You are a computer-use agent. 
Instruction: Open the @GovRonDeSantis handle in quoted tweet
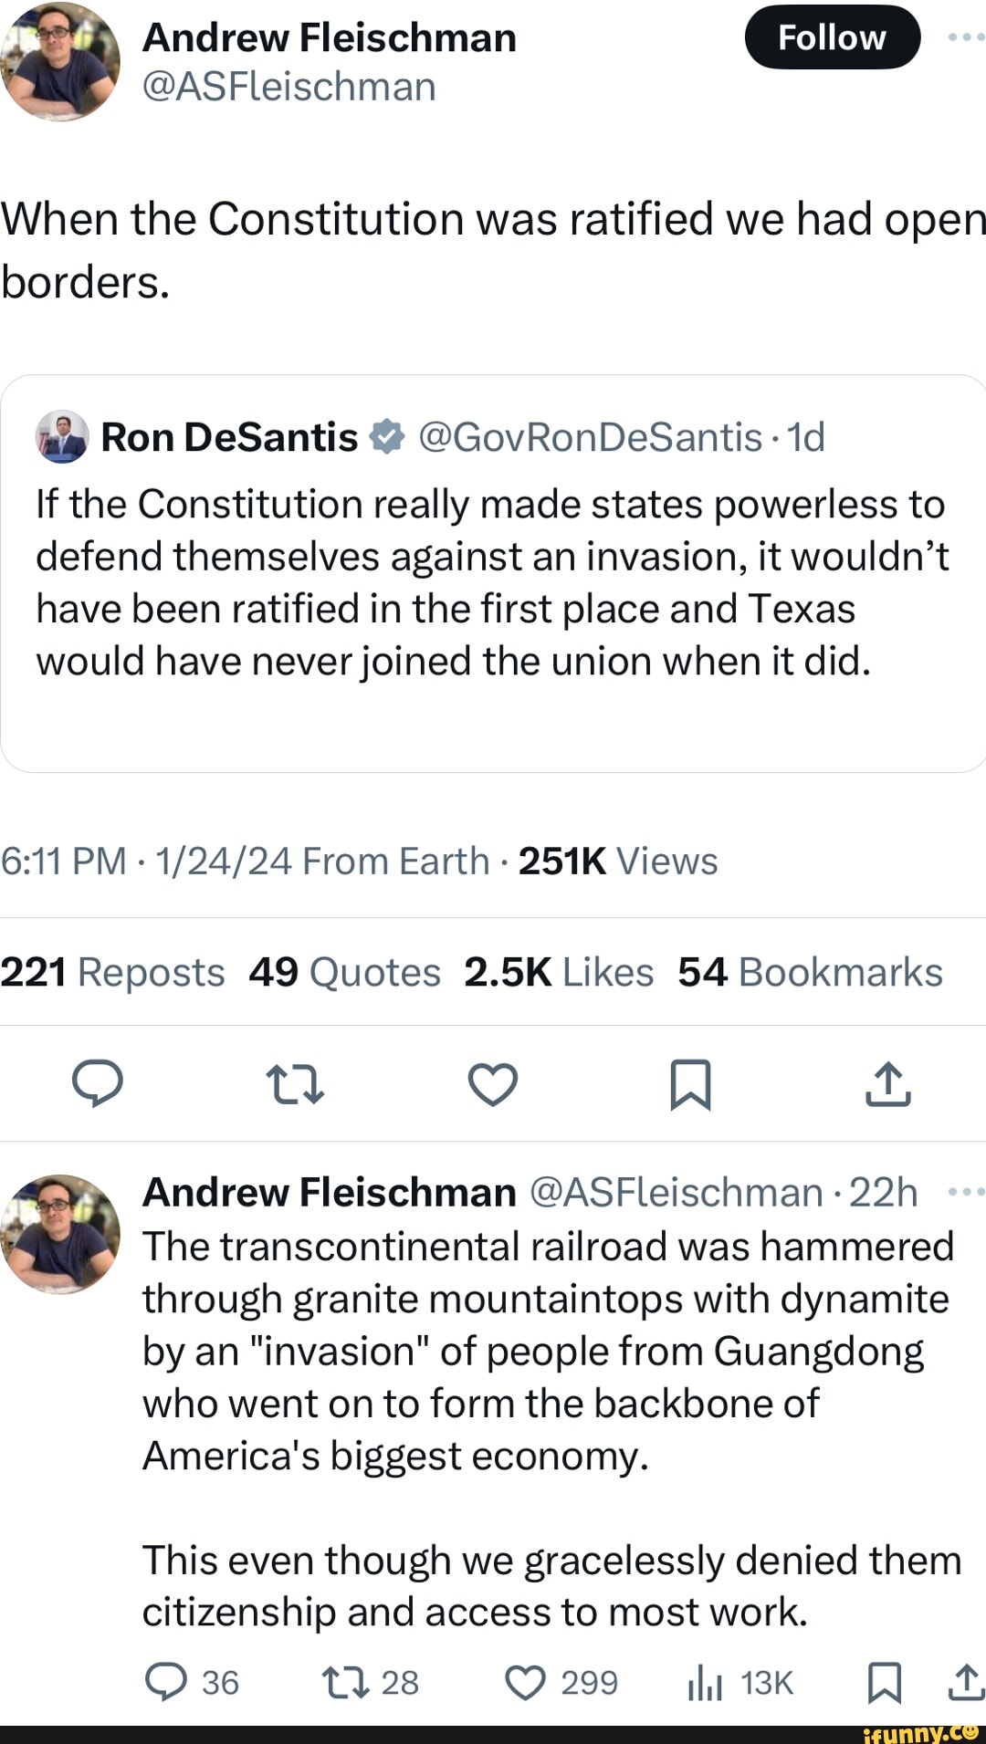coord(590,437)
